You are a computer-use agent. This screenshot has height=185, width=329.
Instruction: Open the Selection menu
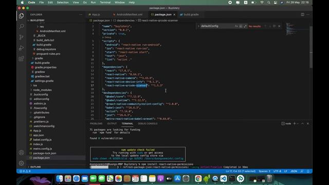pos(63,3)
